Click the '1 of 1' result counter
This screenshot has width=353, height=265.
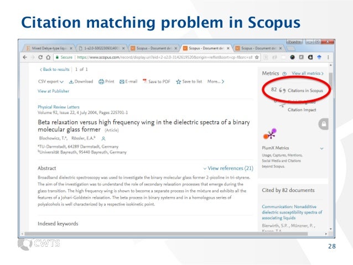coord(81,69)
